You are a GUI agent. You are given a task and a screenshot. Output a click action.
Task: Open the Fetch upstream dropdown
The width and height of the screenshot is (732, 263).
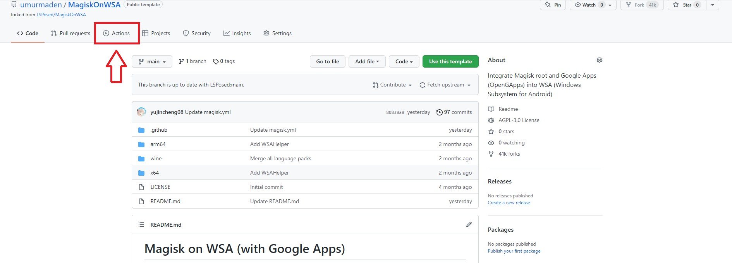[445, 85]
